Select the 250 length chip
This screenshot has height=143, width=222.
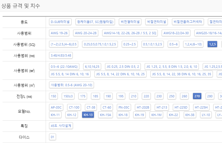click(x=172, y=96)
